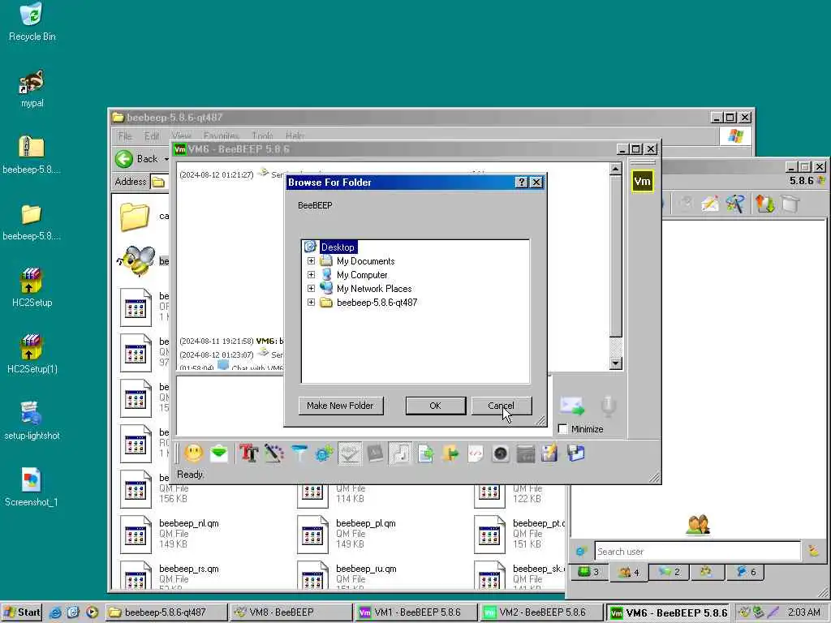Click the chat history scrollbar up arrow
This screenshot has width=831, height=623.
coord(615,170)
